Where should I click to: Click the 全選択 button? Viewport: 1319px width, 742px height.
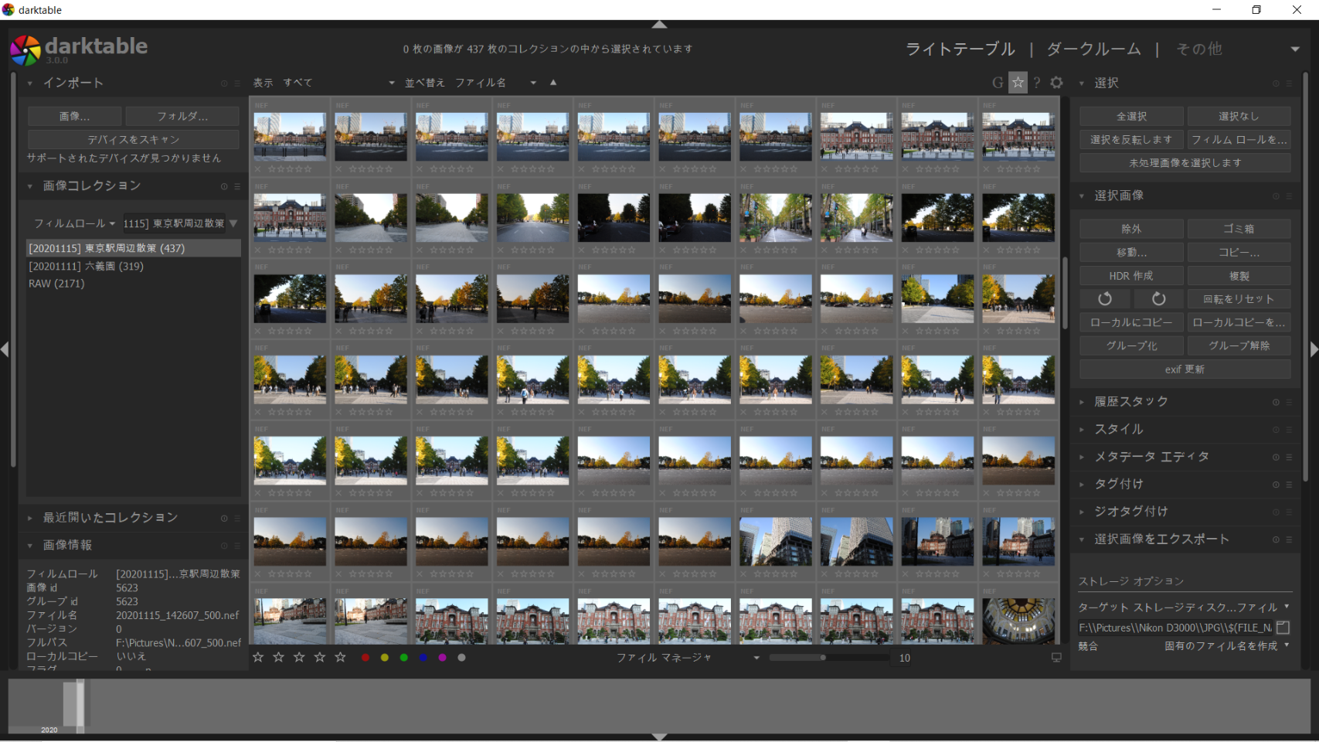pyautogui.click(x=1131, y=117)
